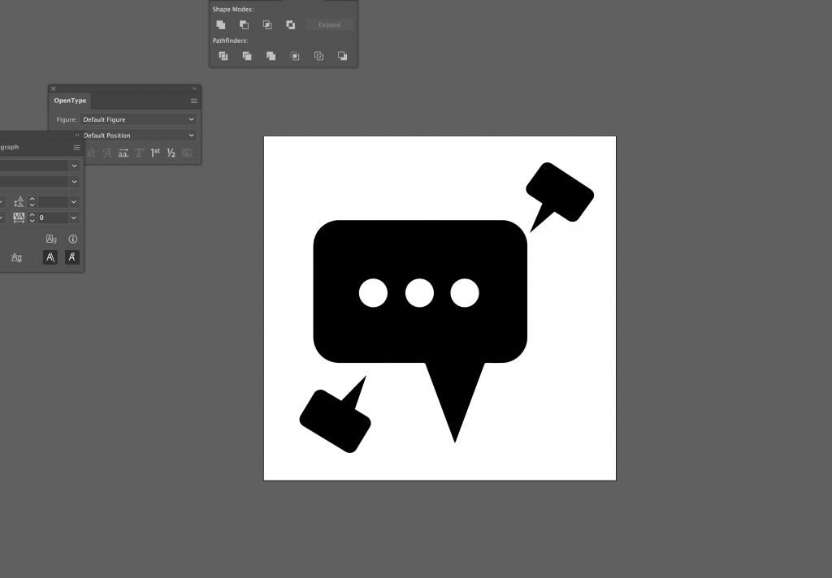Apply the Merge pathfinder
Screen dimensions: 832x578
click(271, 56)
